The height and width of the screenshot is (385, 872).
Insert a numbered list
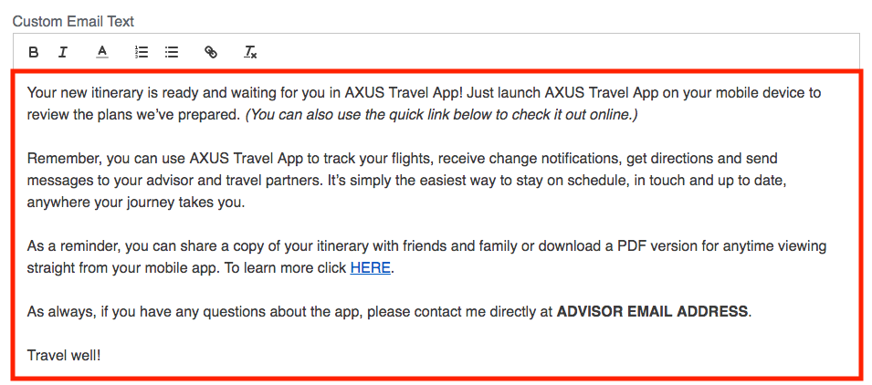click(142, 52)
